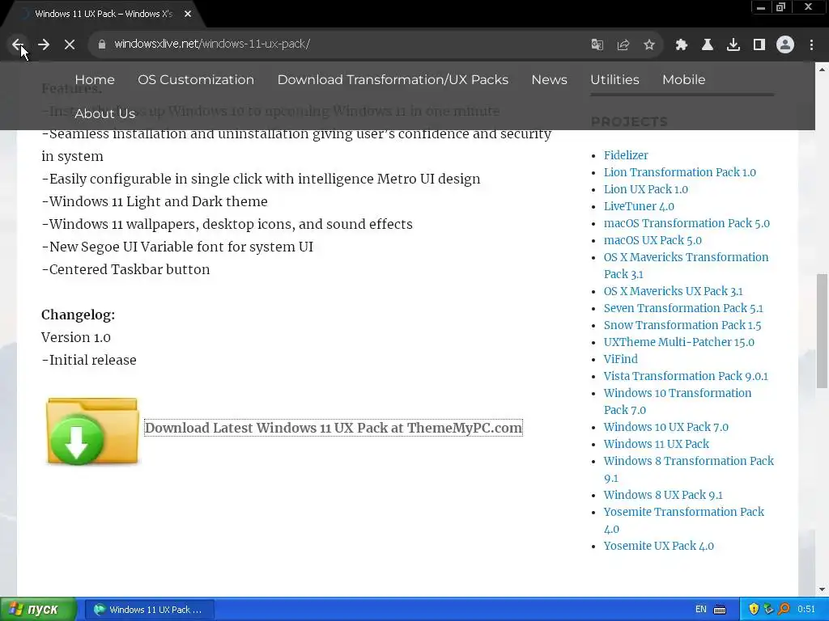Bookmark this page with the star icon
Viewport: 829px width, 621px height.
point(649,44)
